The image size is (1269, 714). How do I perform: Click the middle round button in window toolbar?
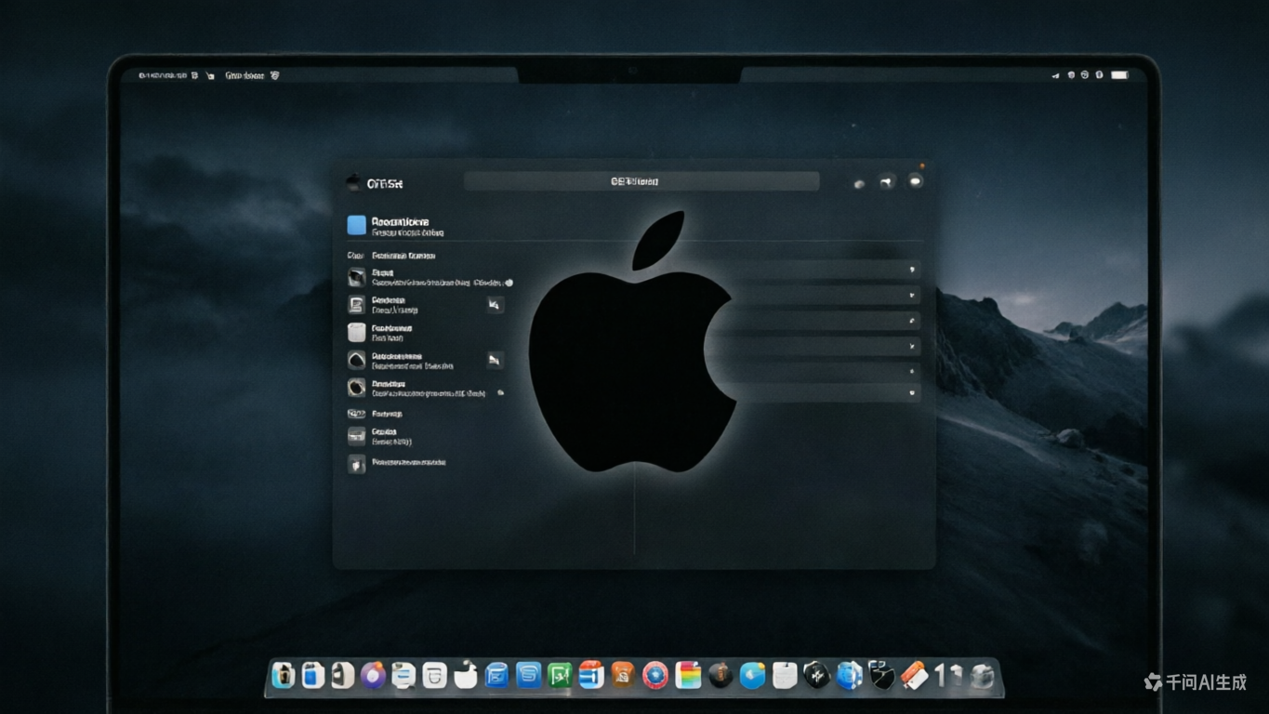click(x=887, y=182)
